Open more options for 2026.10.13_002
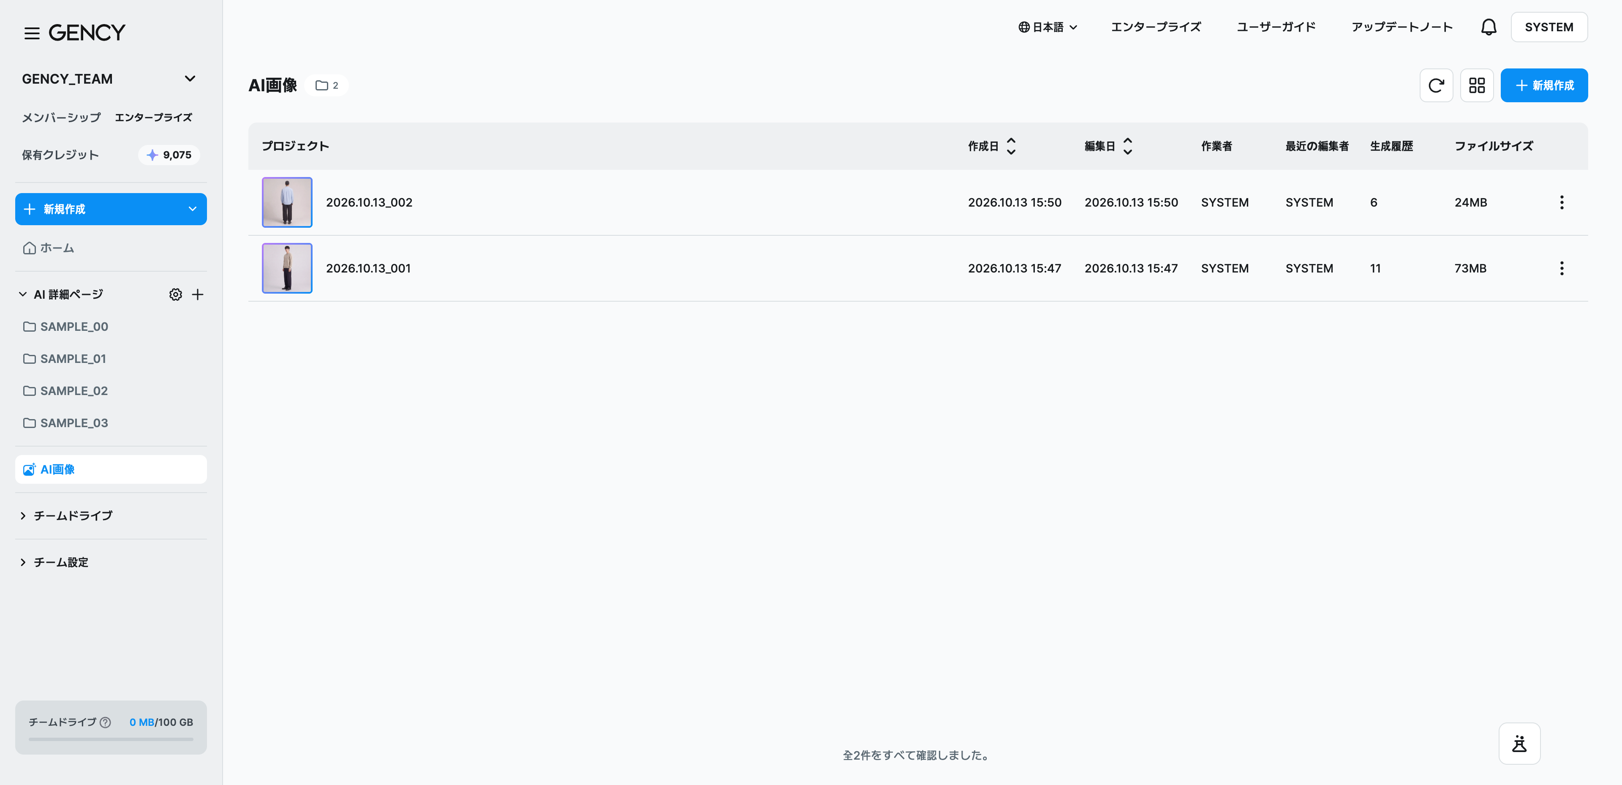Viewport: 1622px width, 785px height. 1562,202
